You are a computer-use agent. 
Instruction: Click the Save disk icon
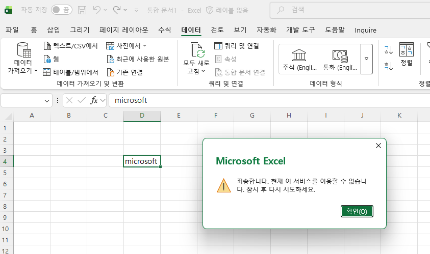(82, 10)
